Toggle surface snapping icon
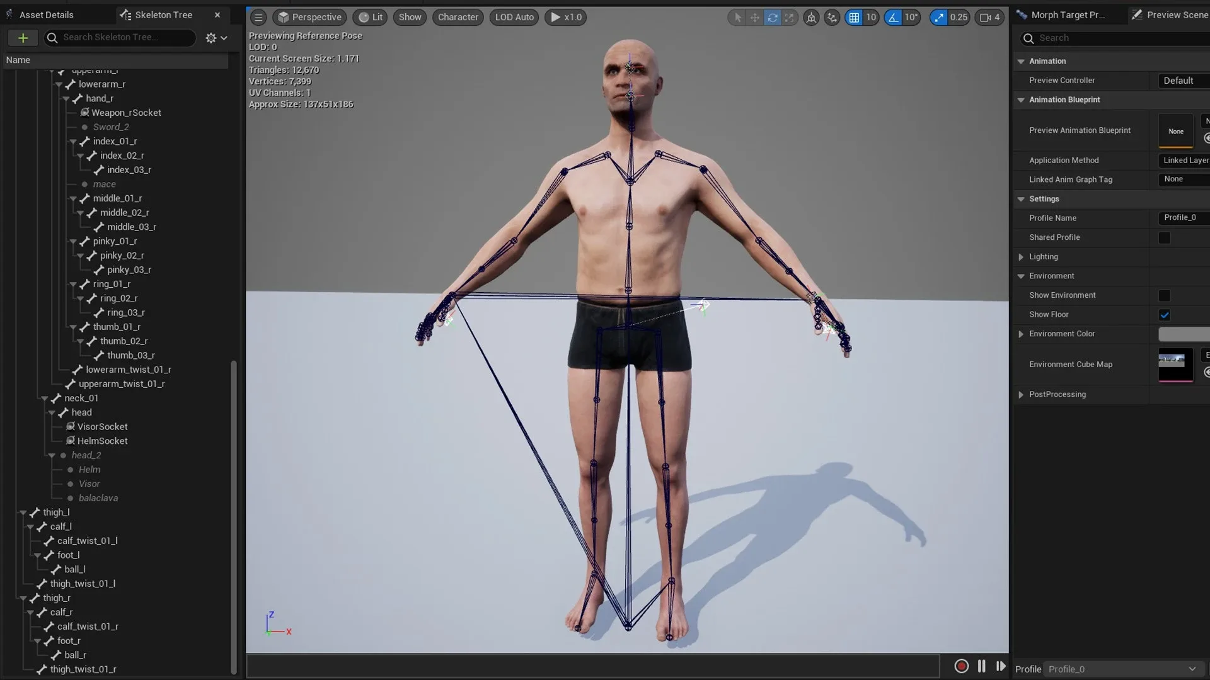Screen dimensions: 1210x680 point(832,18)
